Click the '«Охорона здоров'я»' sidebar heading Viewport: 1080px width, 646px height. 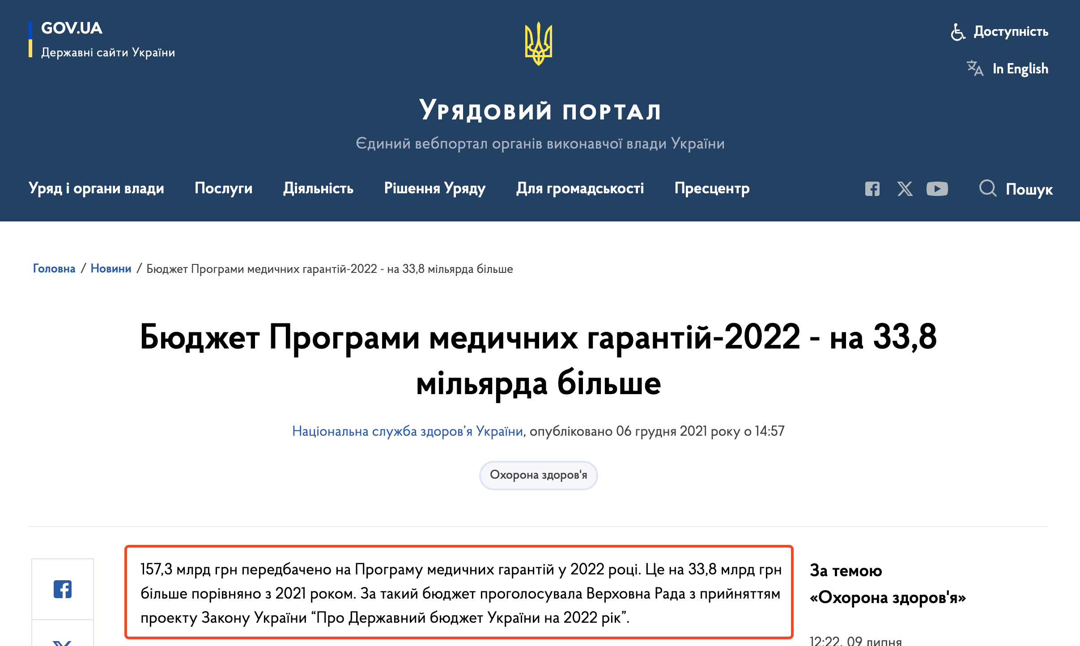pos(888,597)
